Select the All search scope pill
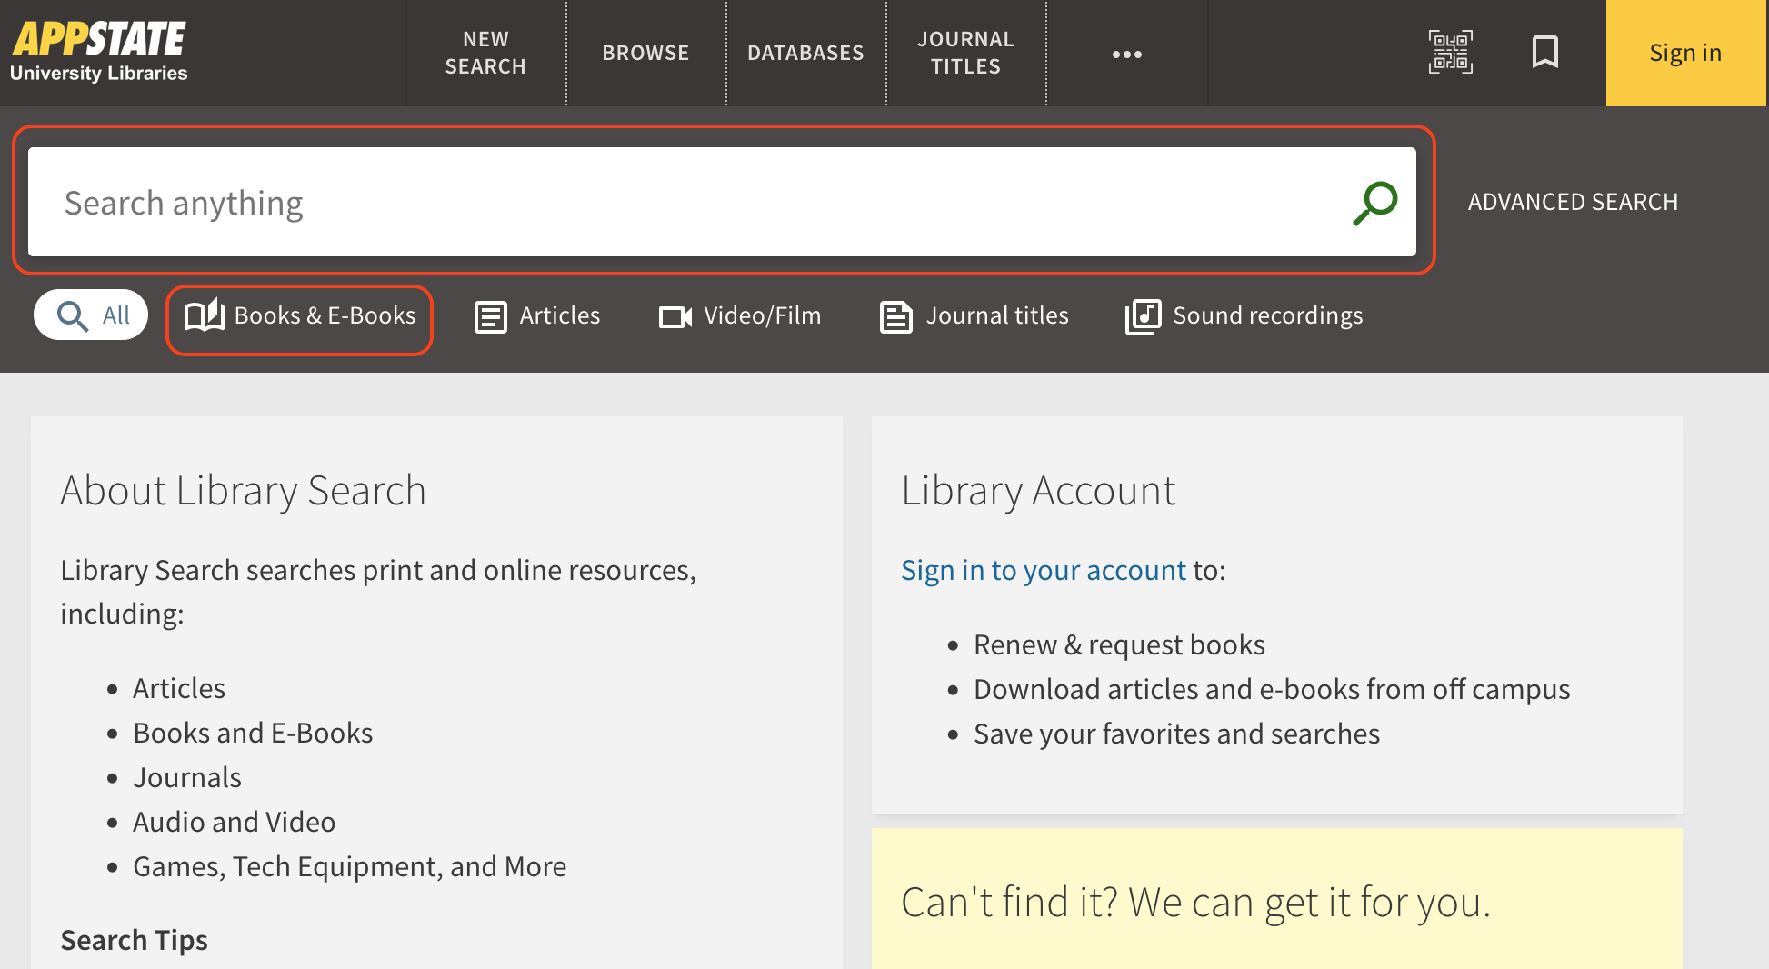1769x969 pixels. click(91, 315)
